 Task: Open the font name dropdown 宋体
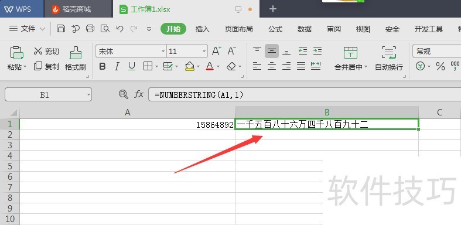tap(163, 52)
